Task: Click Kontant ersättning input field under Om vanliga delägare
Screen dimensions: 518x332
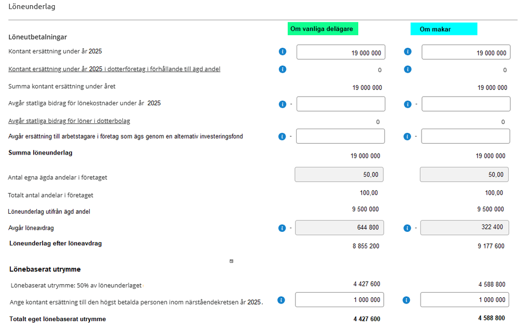Action: tap(341, 52)
